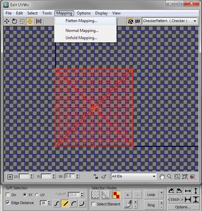Click the W value input field
202x211 pixels.
pyautogui.click(x=70, y=176)
